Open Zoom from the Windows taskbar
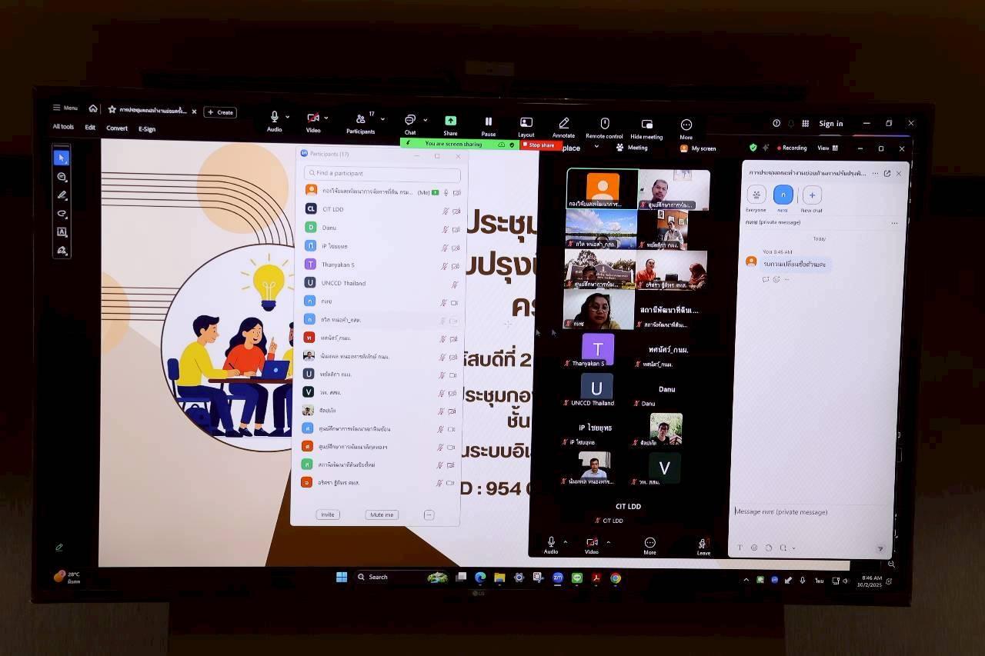Image resolution: width=985 pixels, height=656 pixels. pyautogui.click(x=558, y=578)
